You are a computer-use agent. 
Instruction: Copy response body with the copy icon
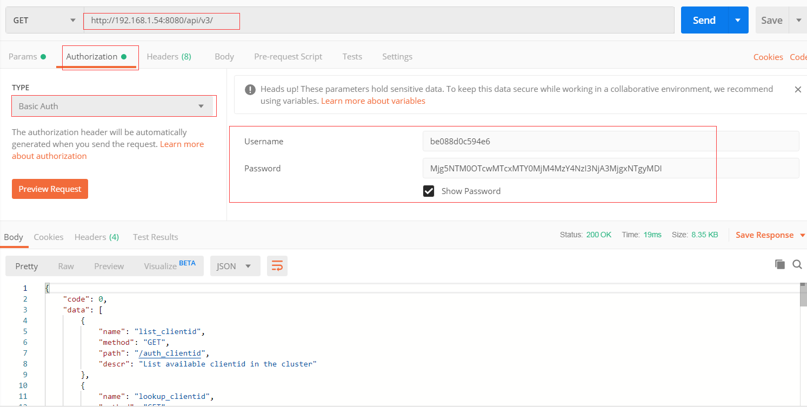point(779,264)
